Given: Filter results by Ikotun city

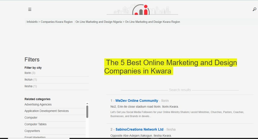Looking at the screenshot, I should click(x=30, y=80).
